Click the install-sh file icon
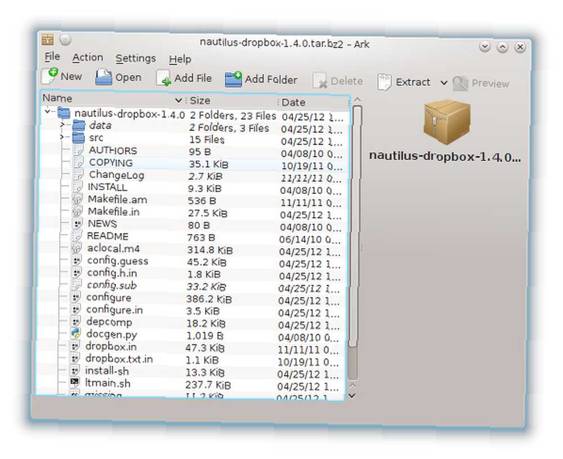 [x=74, y=371]
